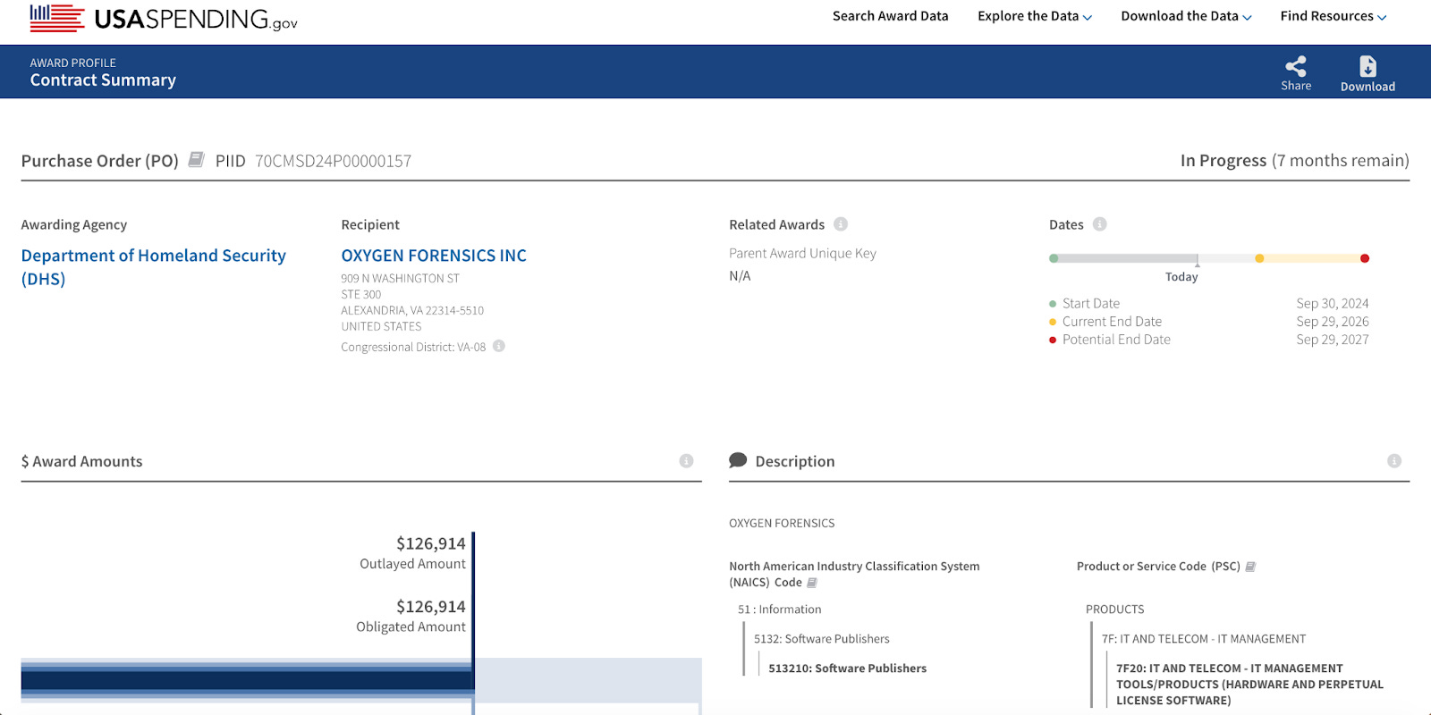The width and height of the screenshot is (1431, 715).
Task: Click the yellow Current End Date marker
Action: click(1259, 258)
